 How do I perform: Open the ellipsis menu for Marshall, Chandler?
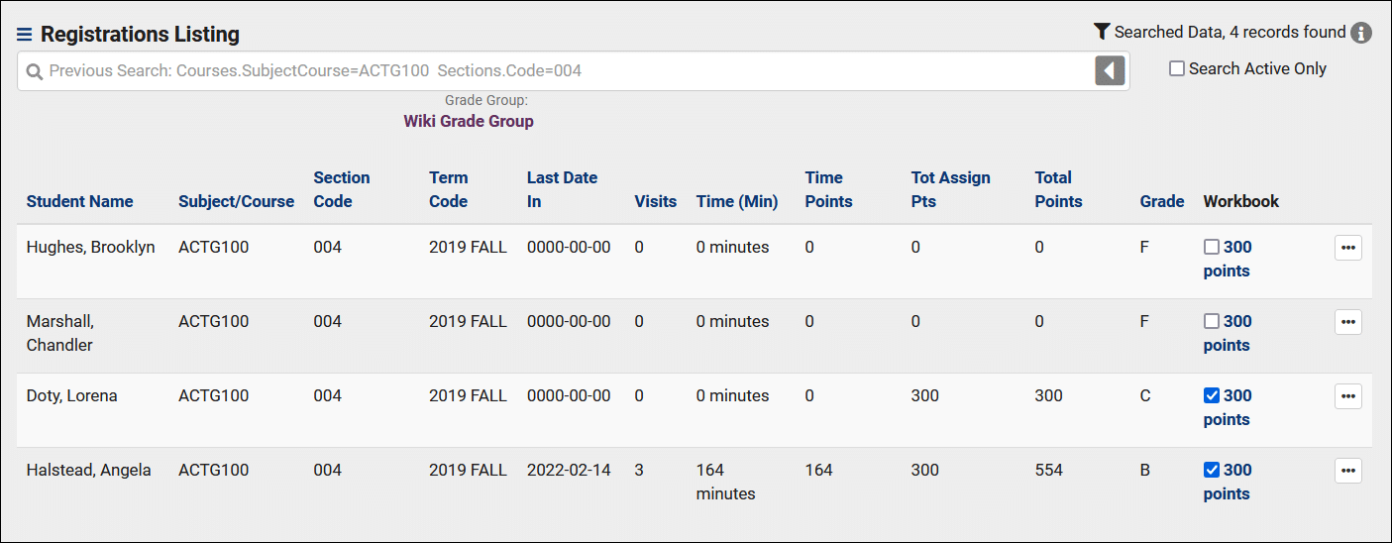(x=1347, y=322)
